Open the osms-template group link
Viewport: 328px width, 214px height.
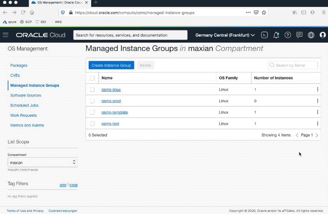(115, 112)
